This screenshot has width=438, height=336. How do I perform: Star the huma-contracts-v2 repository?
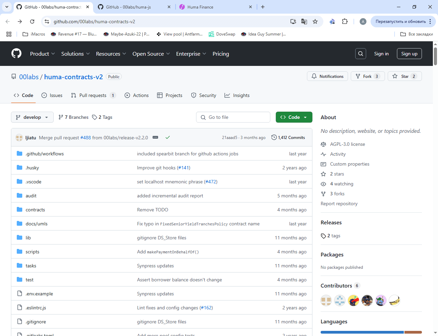click(405, 76)
